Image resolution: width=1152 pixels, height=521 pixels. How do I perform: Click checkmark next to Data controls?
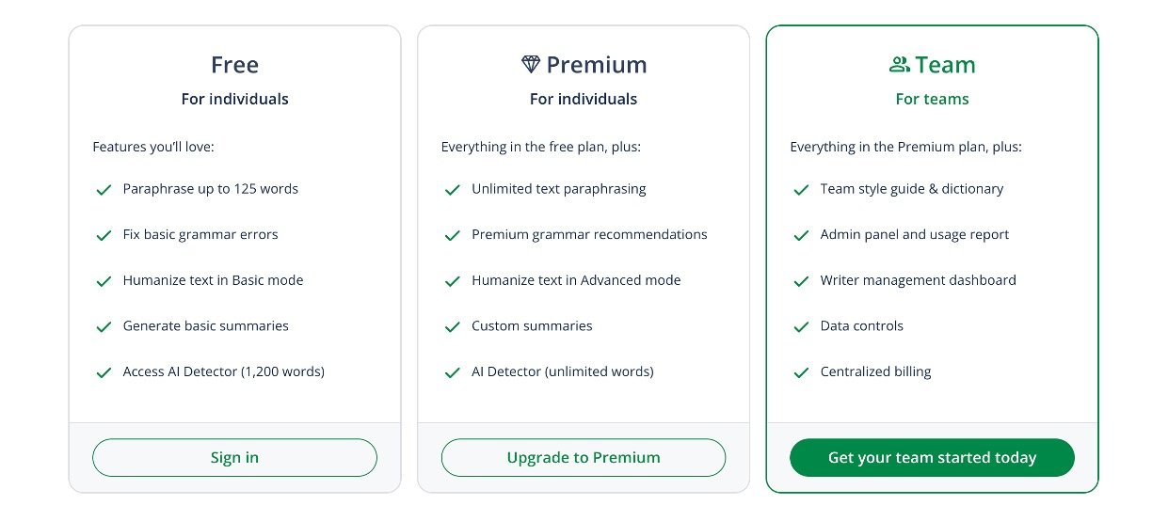801,327
